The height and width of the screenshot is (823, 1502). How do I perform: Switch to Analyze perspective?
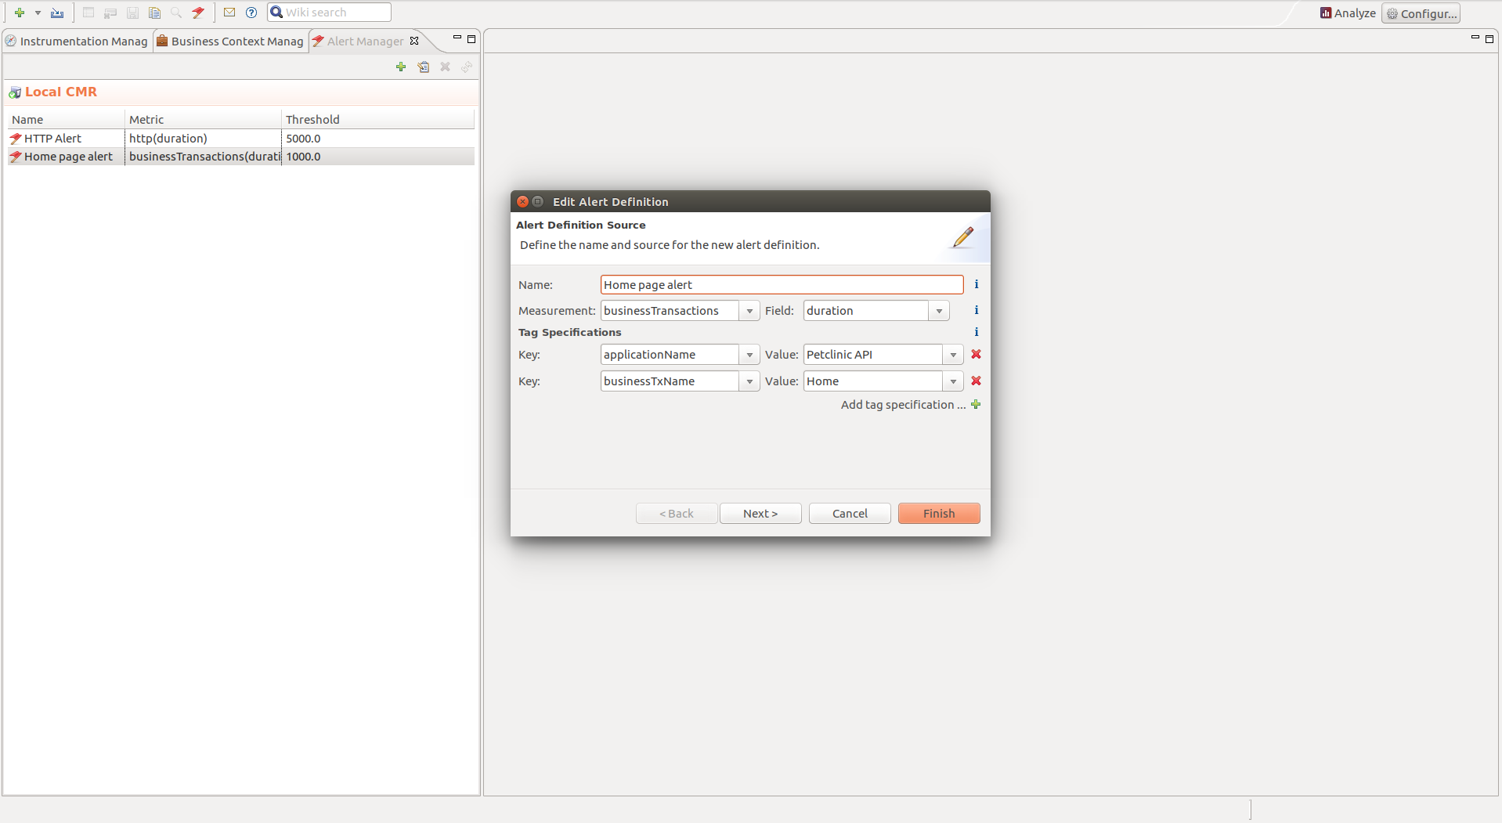[1348, 13]
